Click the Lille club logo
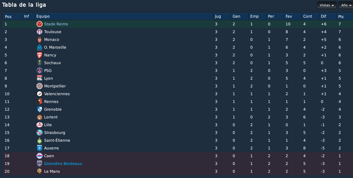The height and width of the screenshot is (178, 353). tap(40, 125)
